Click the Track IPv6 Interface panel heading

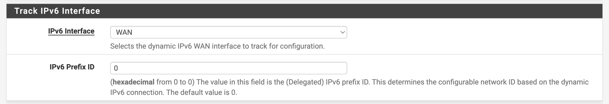pyautogui.click(x=57, y=11)
